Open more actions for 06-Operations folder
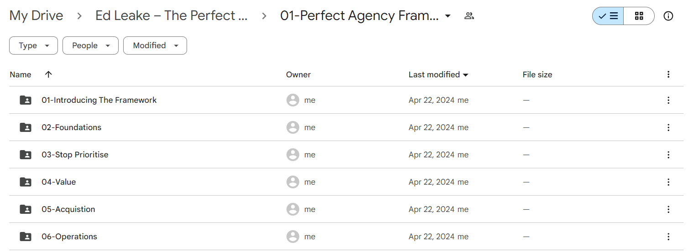The image size is (688, 252). pos(668,237)
